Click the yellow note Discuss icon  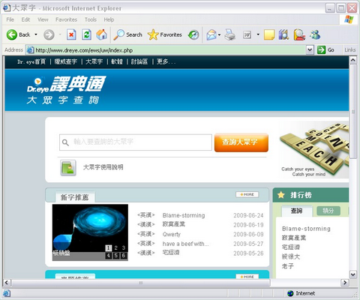pyautogui.click(x=269, y=34)
